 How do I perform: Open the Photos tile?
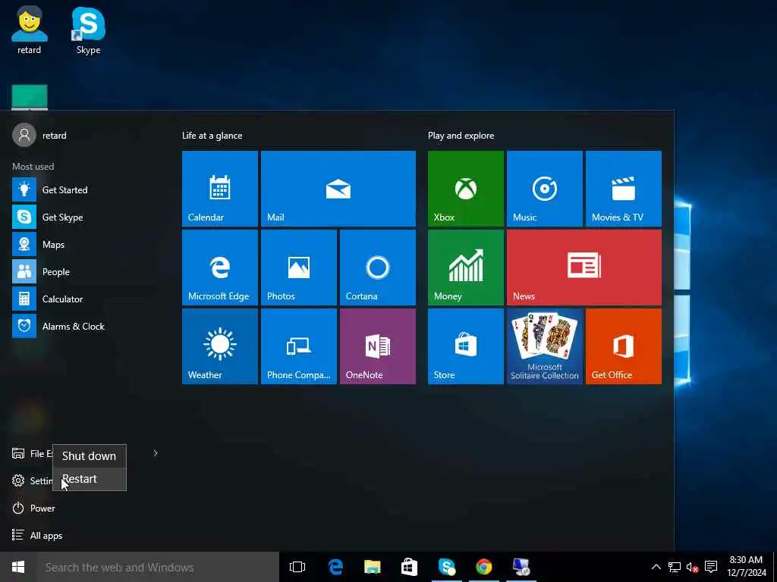(299, 268)
